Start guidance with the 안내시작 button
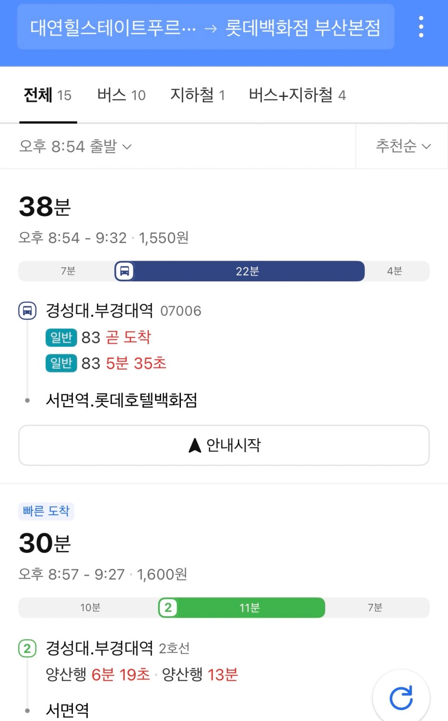The width and height of the screenshot is (448, 721). click(x=224, y=445)
